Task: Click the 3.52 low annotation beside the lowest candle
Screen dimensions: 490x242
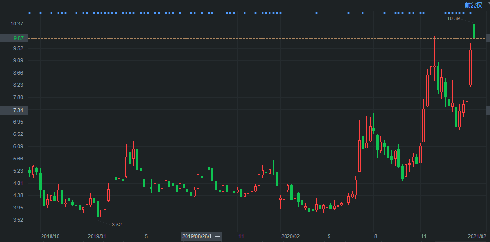Action: coord(117,225)
